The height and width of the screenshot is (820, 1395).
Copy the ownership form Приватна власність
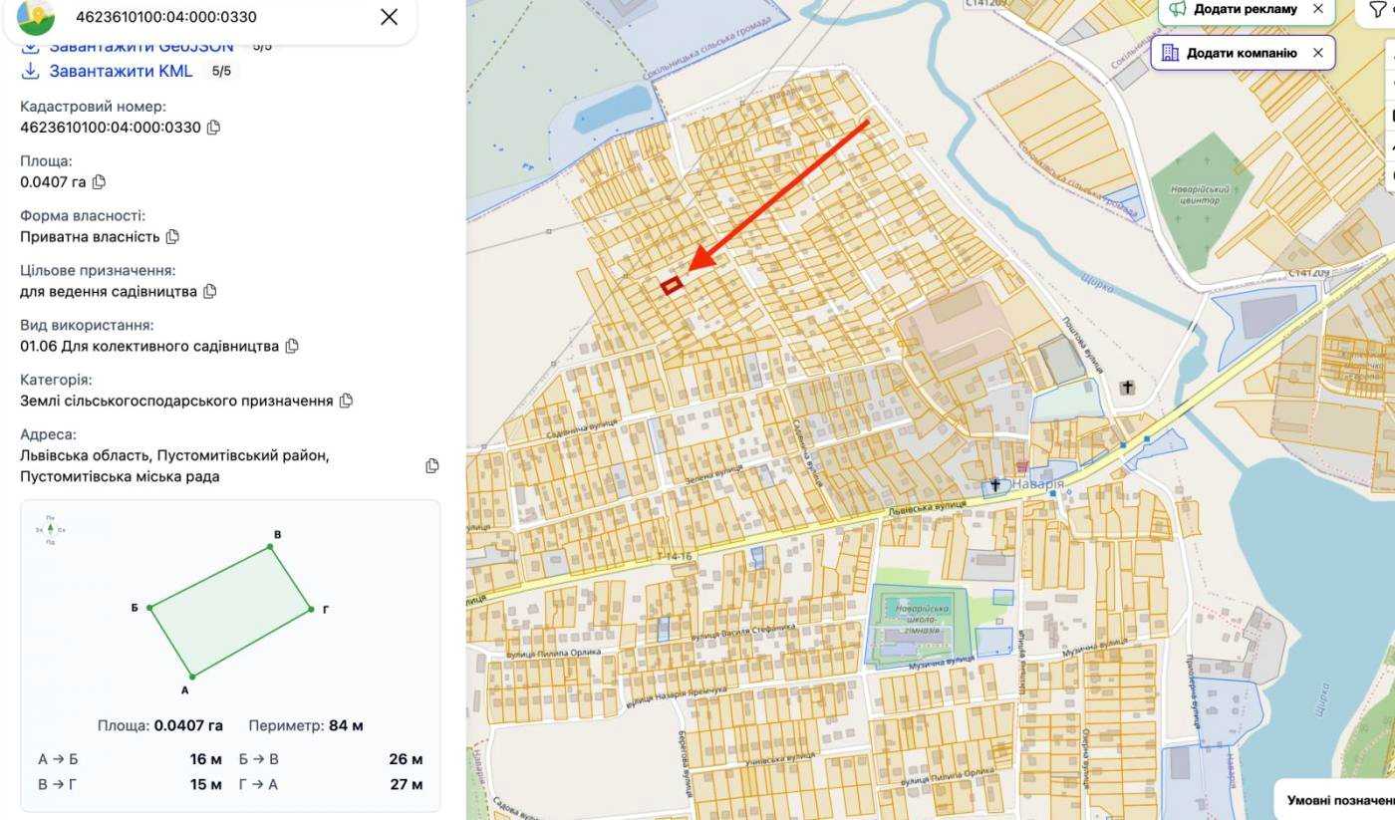pyautogui.click(x=172, y=237)
